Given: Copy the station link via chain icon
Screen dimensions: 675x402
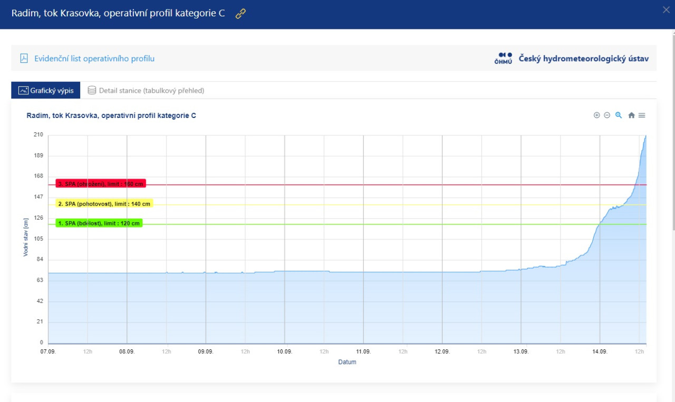Looking at the screenshot, I should pos(240,14).
